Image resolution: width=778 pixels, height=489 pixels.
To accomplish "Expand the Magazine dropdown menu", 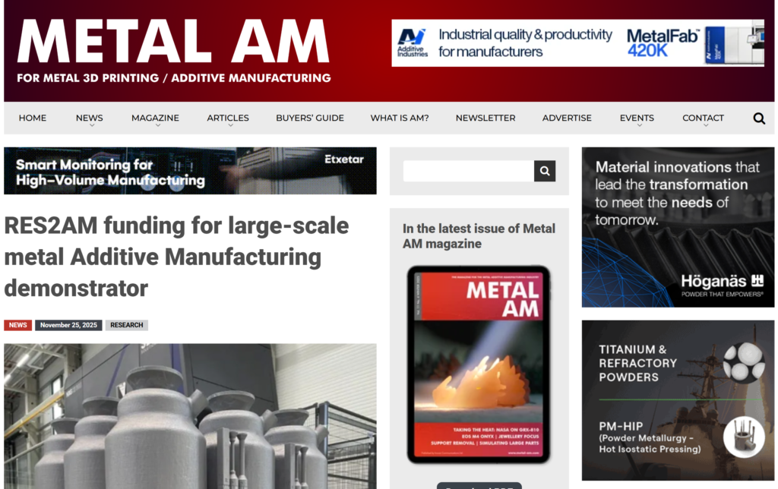I will 155,118.
